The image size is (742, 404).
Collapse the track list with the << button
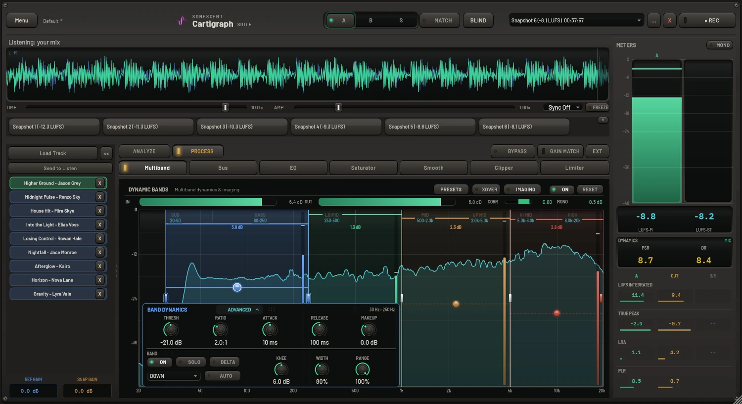[x=106, y=153]
